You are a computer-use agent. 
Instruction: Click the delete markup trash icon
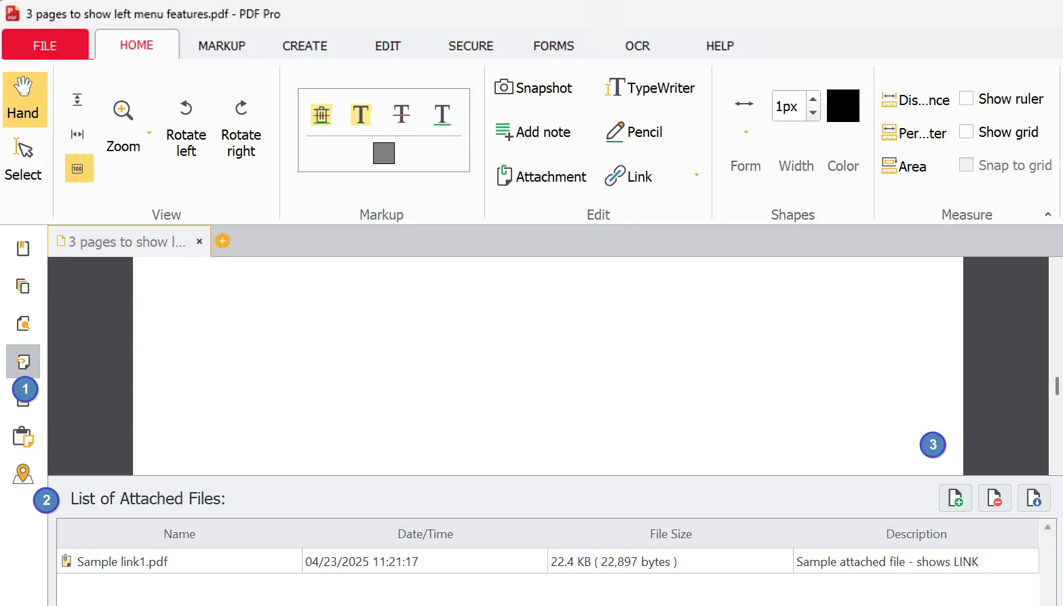[x=322, y=115]
